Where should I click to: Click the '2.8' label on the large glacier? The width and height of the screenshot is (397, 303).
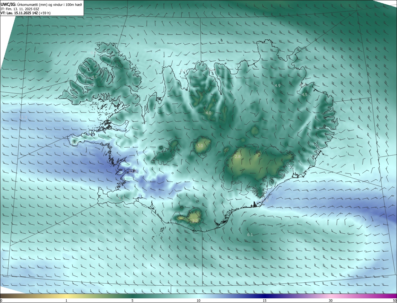tap(238, 157)
